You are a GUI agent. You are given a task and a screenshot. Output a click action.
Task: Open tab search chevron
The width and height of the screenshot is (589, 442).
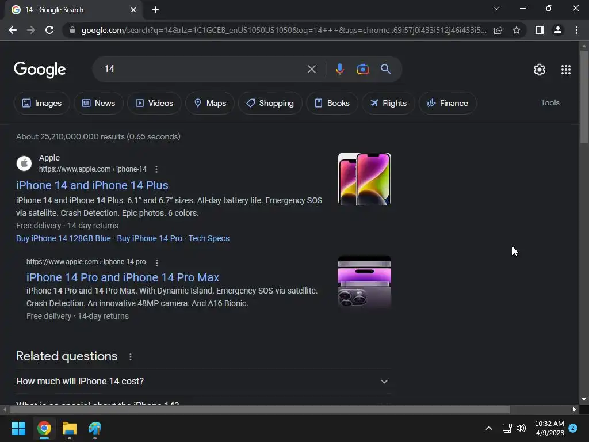point(496,8)
